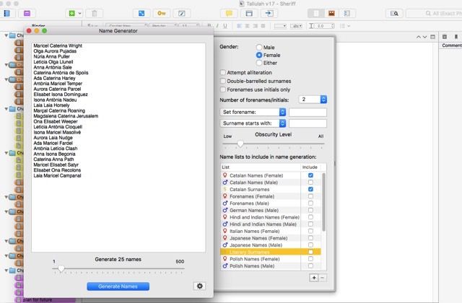Click the yellow Comment bubble icon
The height and width of the screenshot is (303, 462).
coord(229,13)
